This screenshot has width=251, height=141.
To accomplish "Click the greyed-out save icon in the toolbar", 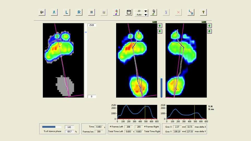I will (104, 12).
